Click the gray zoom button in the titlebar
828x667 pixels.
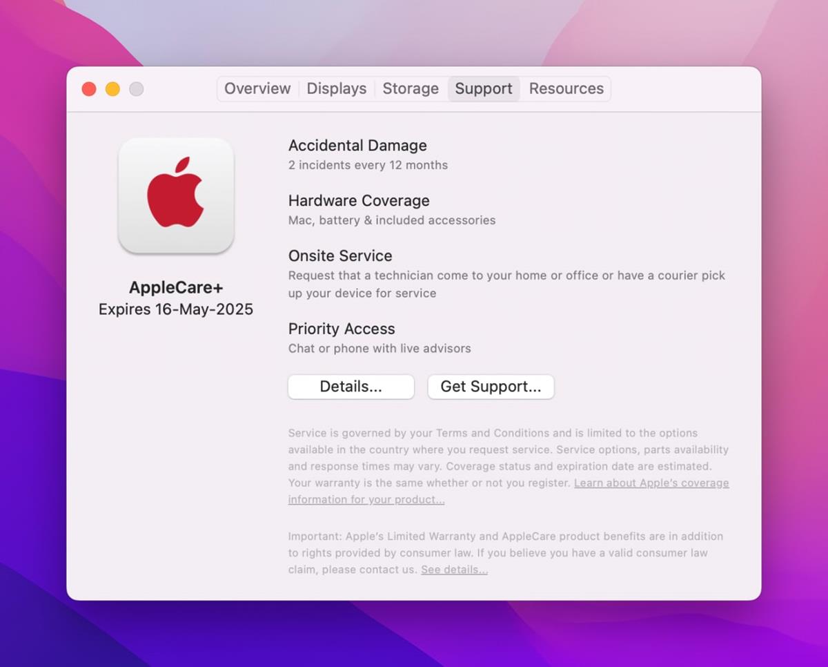point(136,88)
